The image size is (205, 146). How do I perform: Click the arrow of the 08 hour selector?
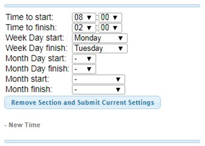[89, 17]
